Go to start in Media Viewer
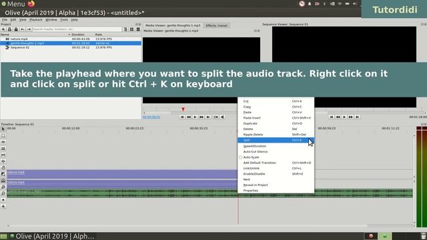This screenshot has width=427, height=240. (x=182, y=117)
